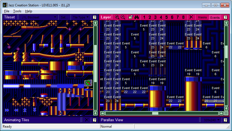The height and width of the screenshot is (131, 232).
Task: Switch to layer 8
Action: tap(183, 17)
